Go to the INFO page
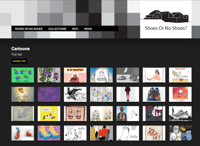 coord(75,29)
